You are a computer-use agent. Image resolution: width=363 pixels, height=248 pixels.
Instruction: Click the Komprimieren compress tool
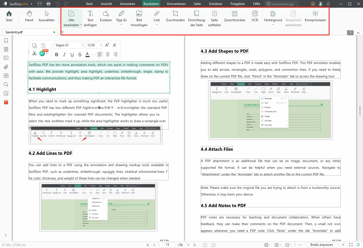315,17
